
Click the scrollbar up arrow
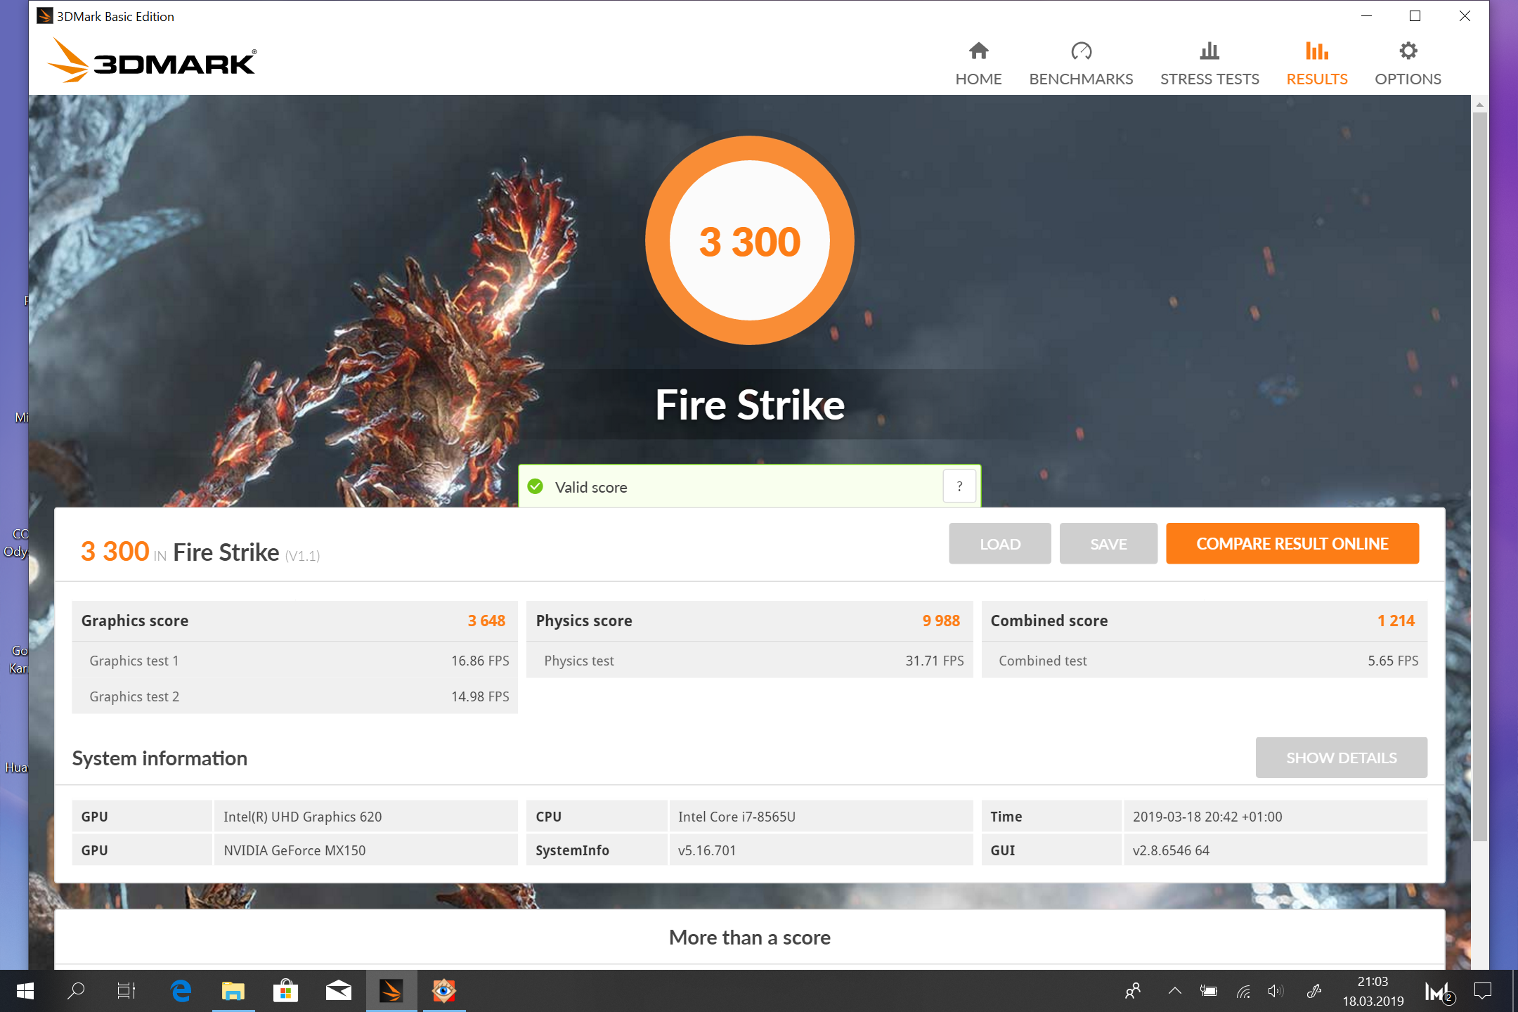pos(1479,104)
